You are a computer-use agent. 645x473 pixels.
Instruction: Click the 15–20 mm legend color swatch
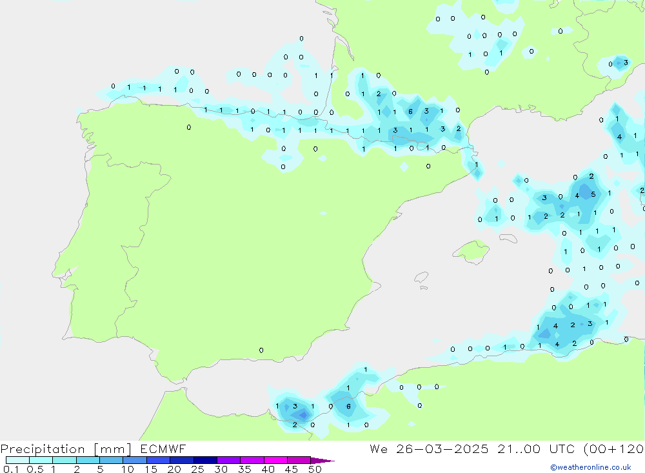[x=158, y=460]
